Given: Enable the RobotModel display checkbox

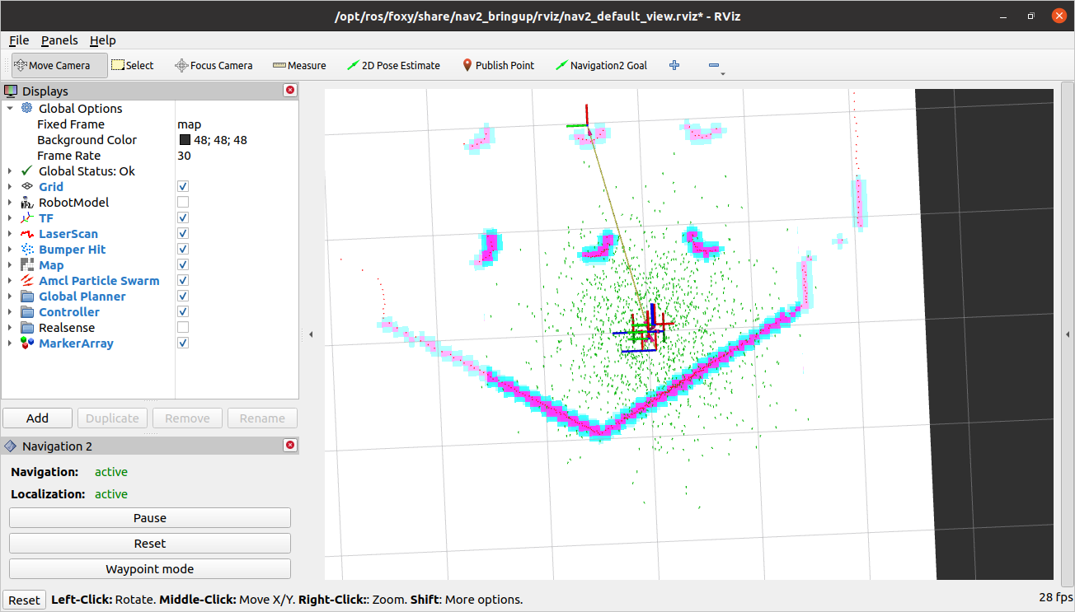Looking at the screenshot, I should click(182, 202).
